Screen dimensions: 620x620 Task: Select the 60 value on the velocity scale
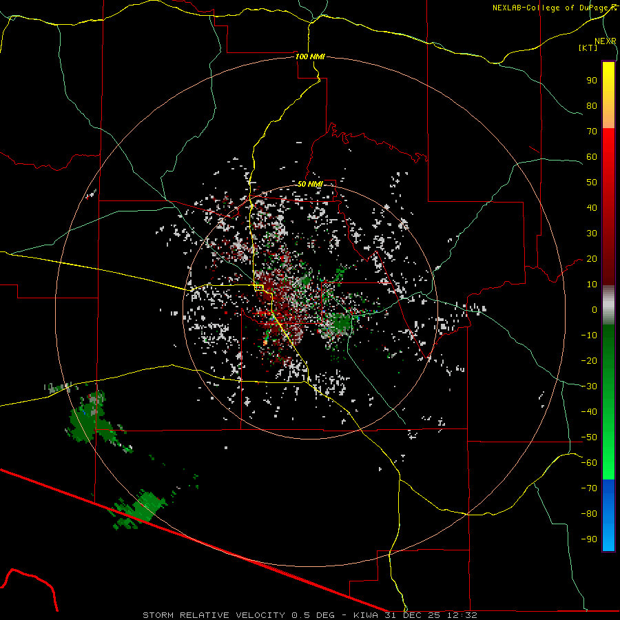click(592, 157)
